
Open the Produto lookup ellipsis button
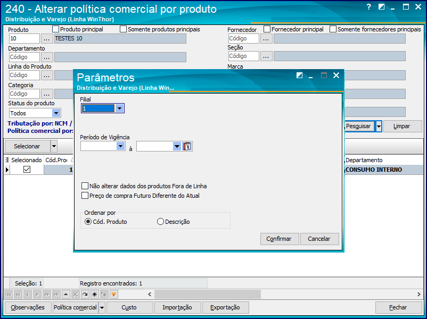coord(47,39)
